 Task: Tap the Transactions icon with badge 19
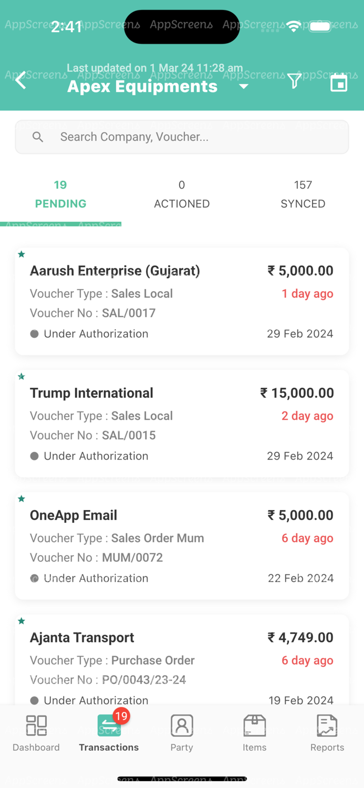109,725
